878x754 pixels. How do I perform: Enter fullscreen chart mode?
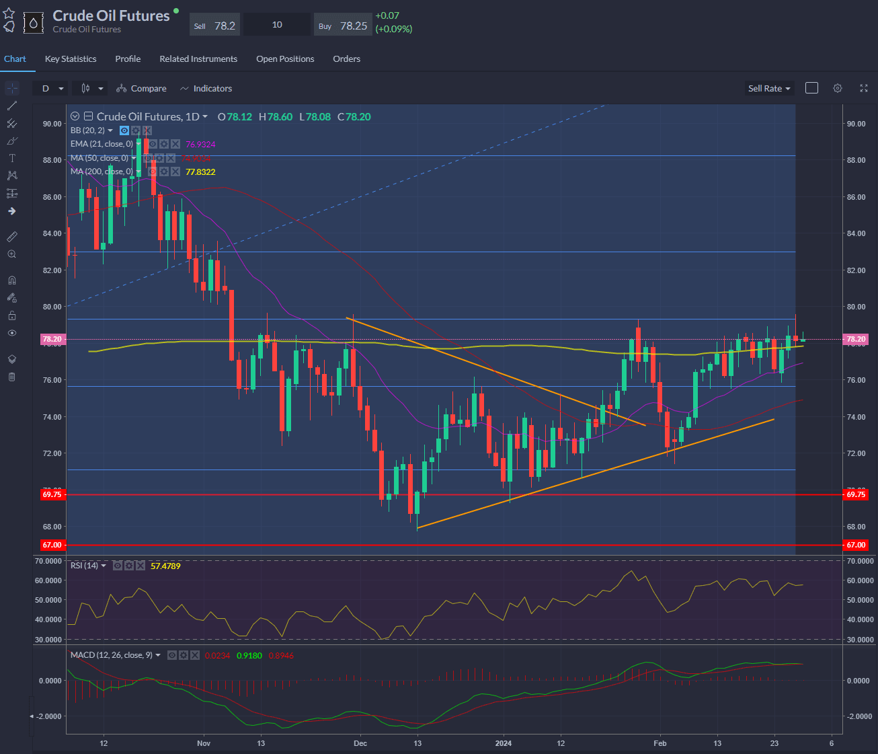(x=864, y=88)
